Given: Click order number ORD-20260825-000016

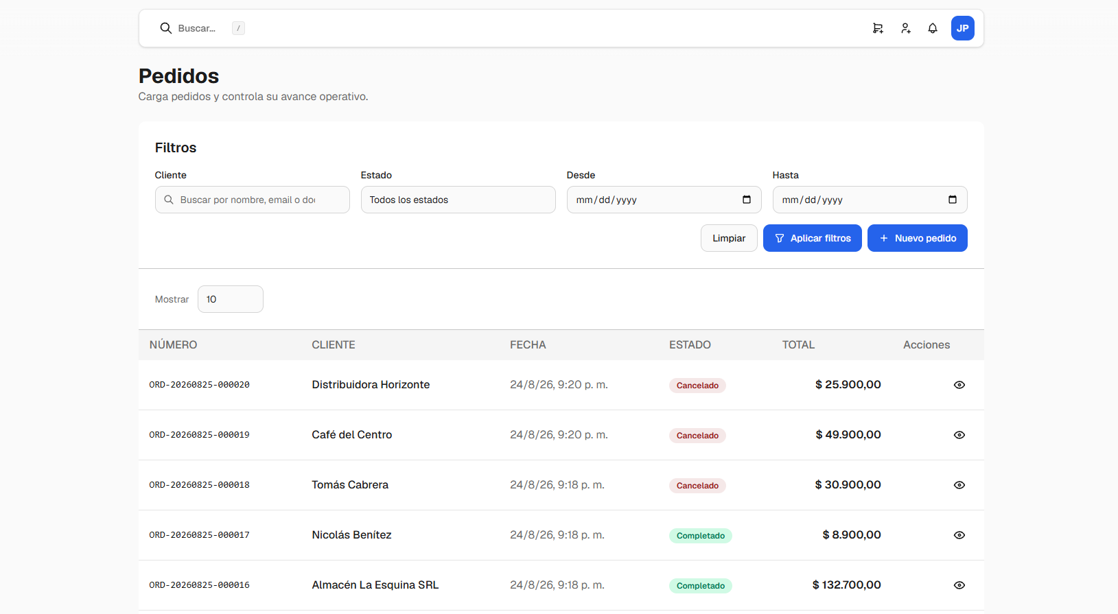Looking at the screenshot, I should pos(200,585).
